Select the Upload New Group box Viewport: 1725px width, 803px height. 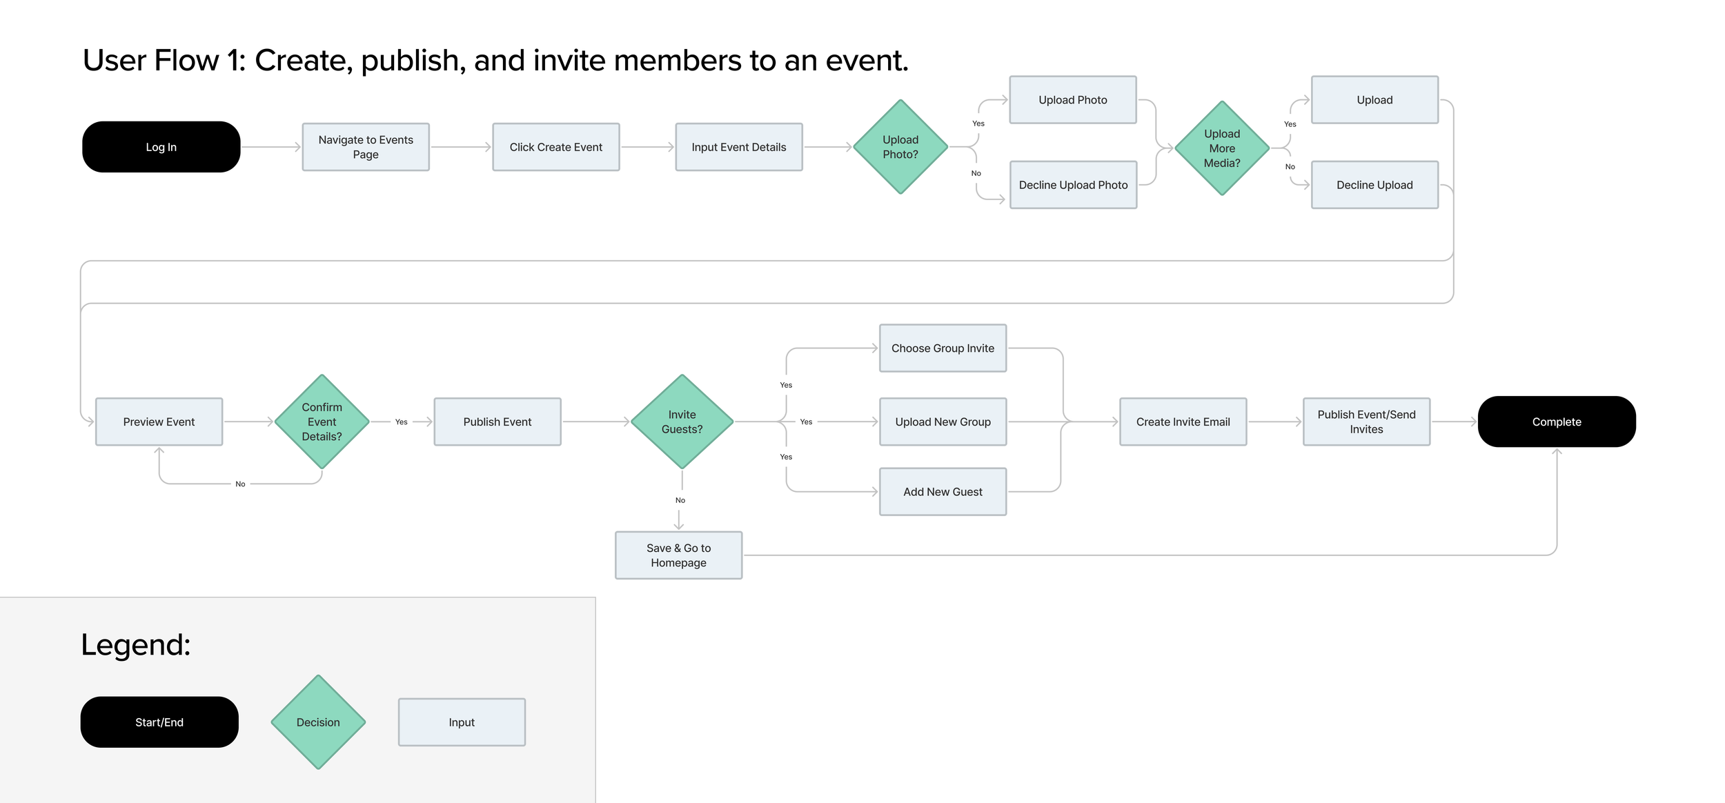click(x=943, y=422)
